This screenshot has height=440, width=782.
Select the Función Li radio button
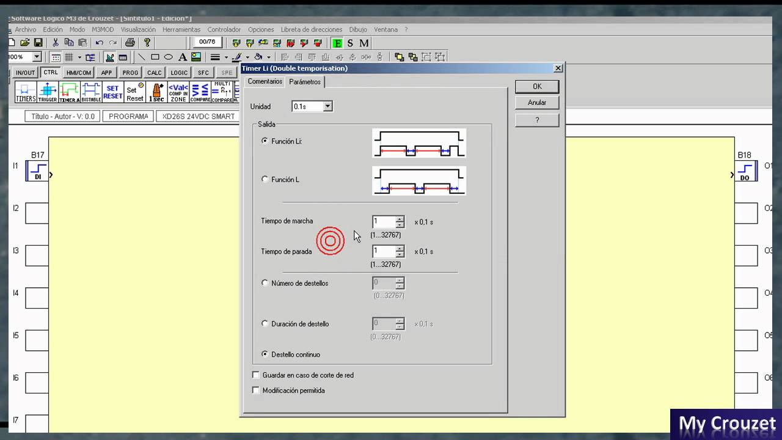pos(265,141)
